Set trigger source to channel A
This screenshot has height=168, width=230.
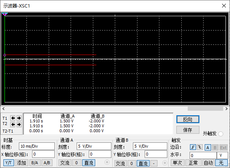pos(208,148)
